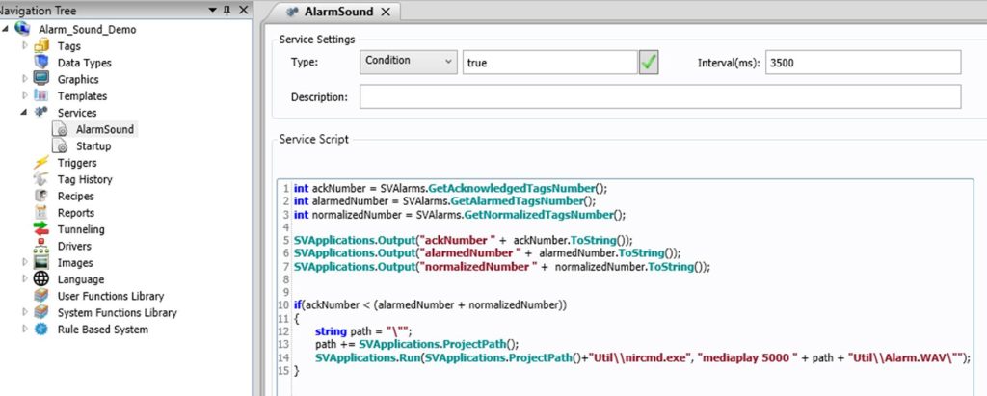987x396 pixels.
Task: Click the Description text field
Action: [659, 97]
